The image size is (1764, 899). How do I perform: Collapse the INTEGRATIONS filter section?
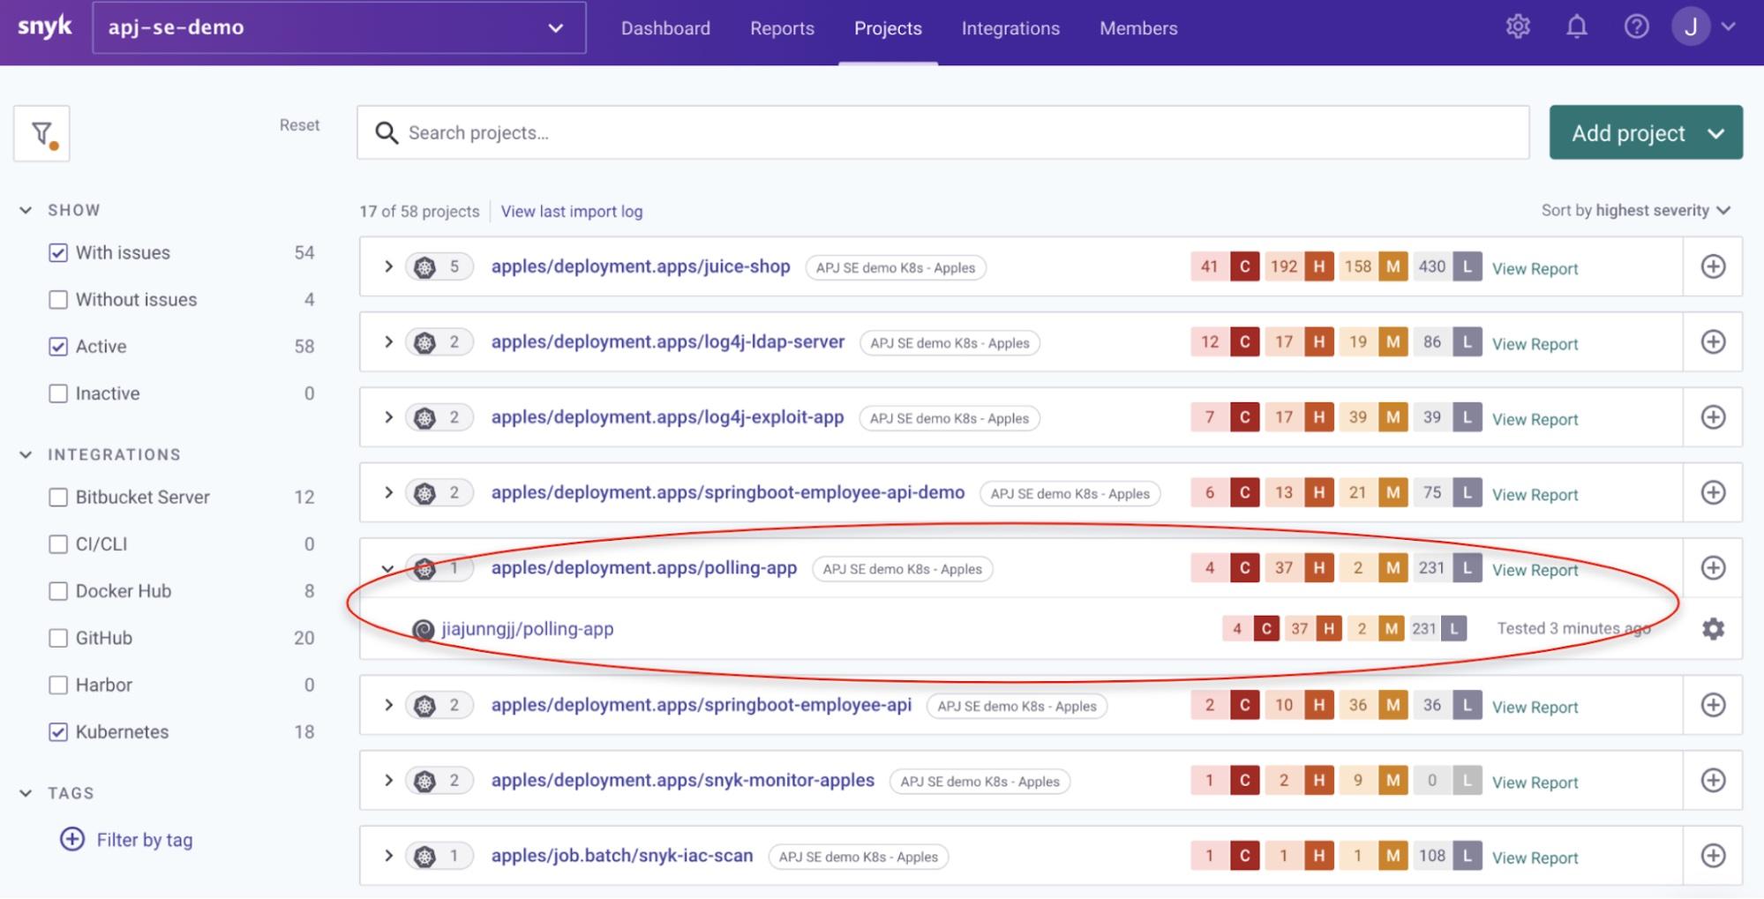[x=26, y=454]
